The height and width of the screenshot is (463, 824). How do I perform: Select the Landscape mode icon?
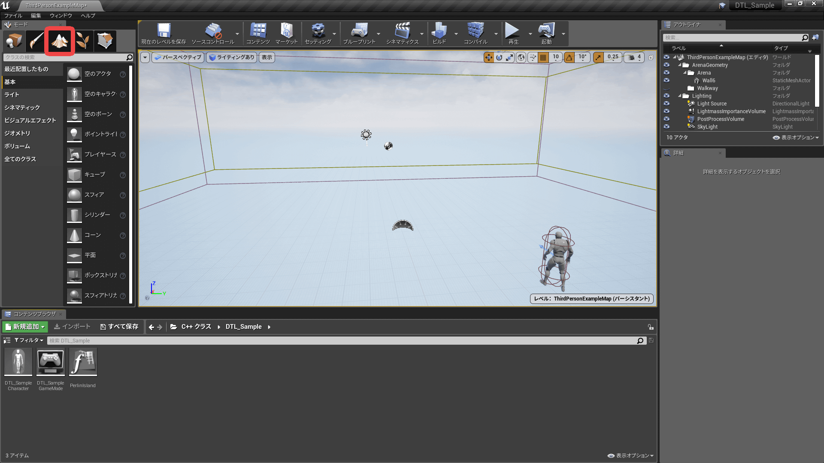[59, 41]
